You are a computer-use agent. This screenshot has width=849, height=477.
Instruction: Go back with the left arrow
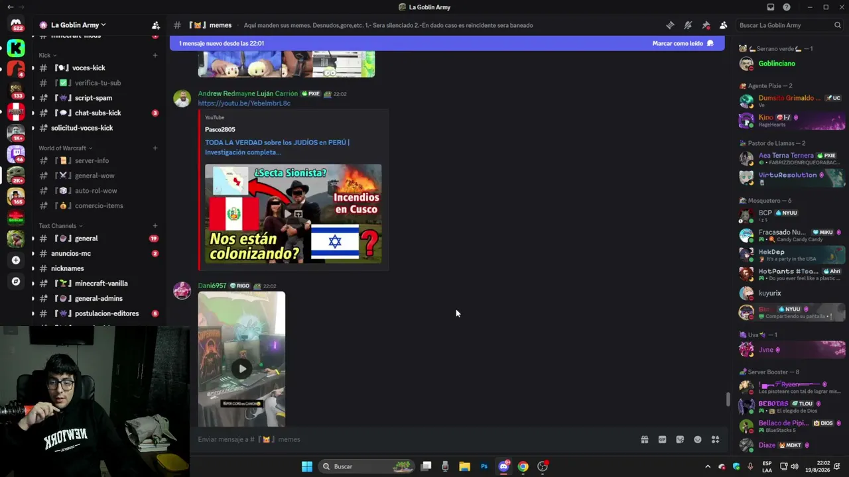[x=11, y=7]
